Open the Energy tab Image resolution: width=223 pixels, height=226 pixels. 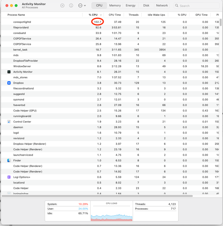point(130,5)
